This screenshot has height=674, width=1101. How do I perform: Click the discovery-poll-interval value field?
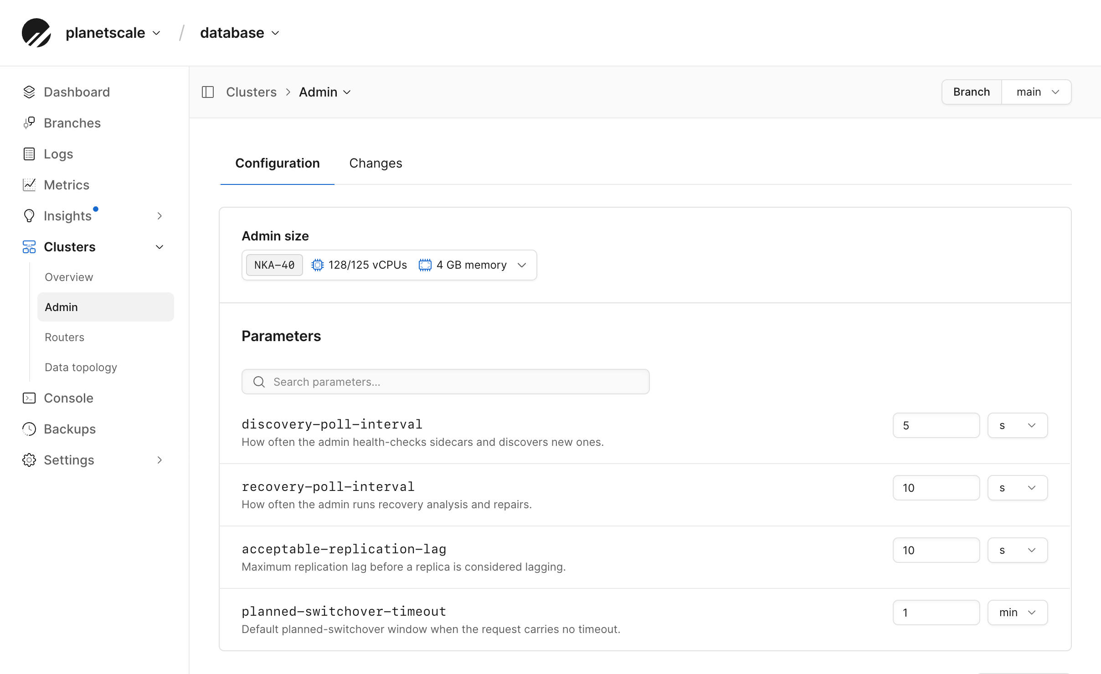936,425
